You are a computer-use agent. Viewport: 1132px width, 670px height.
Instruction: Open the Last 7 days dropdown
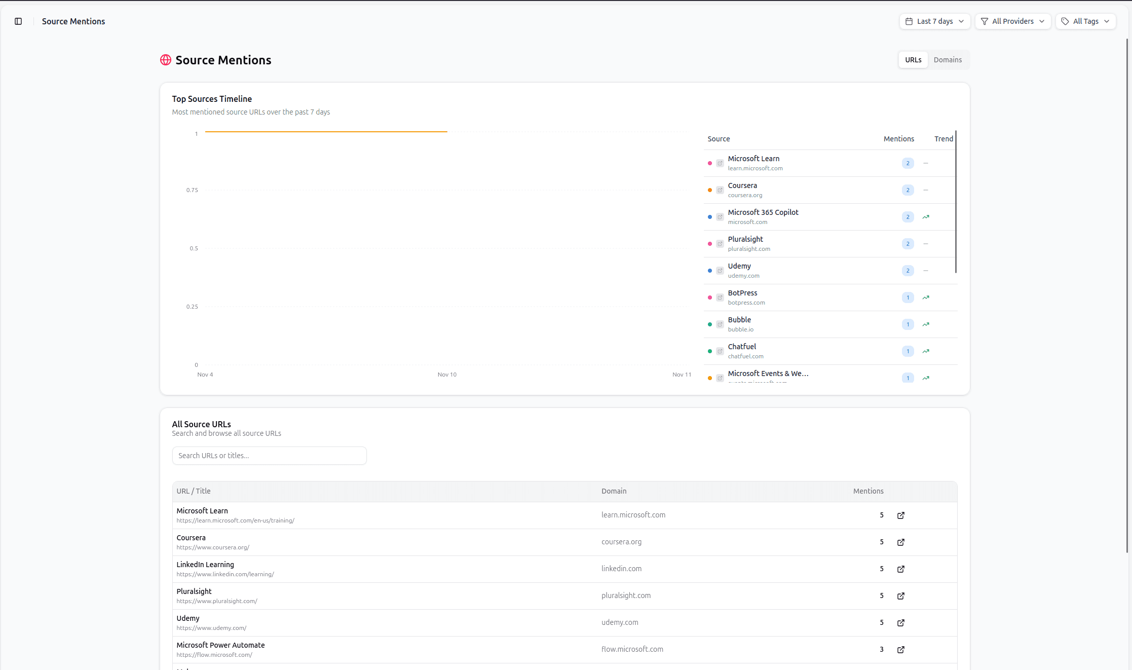(x=934, y=21)
